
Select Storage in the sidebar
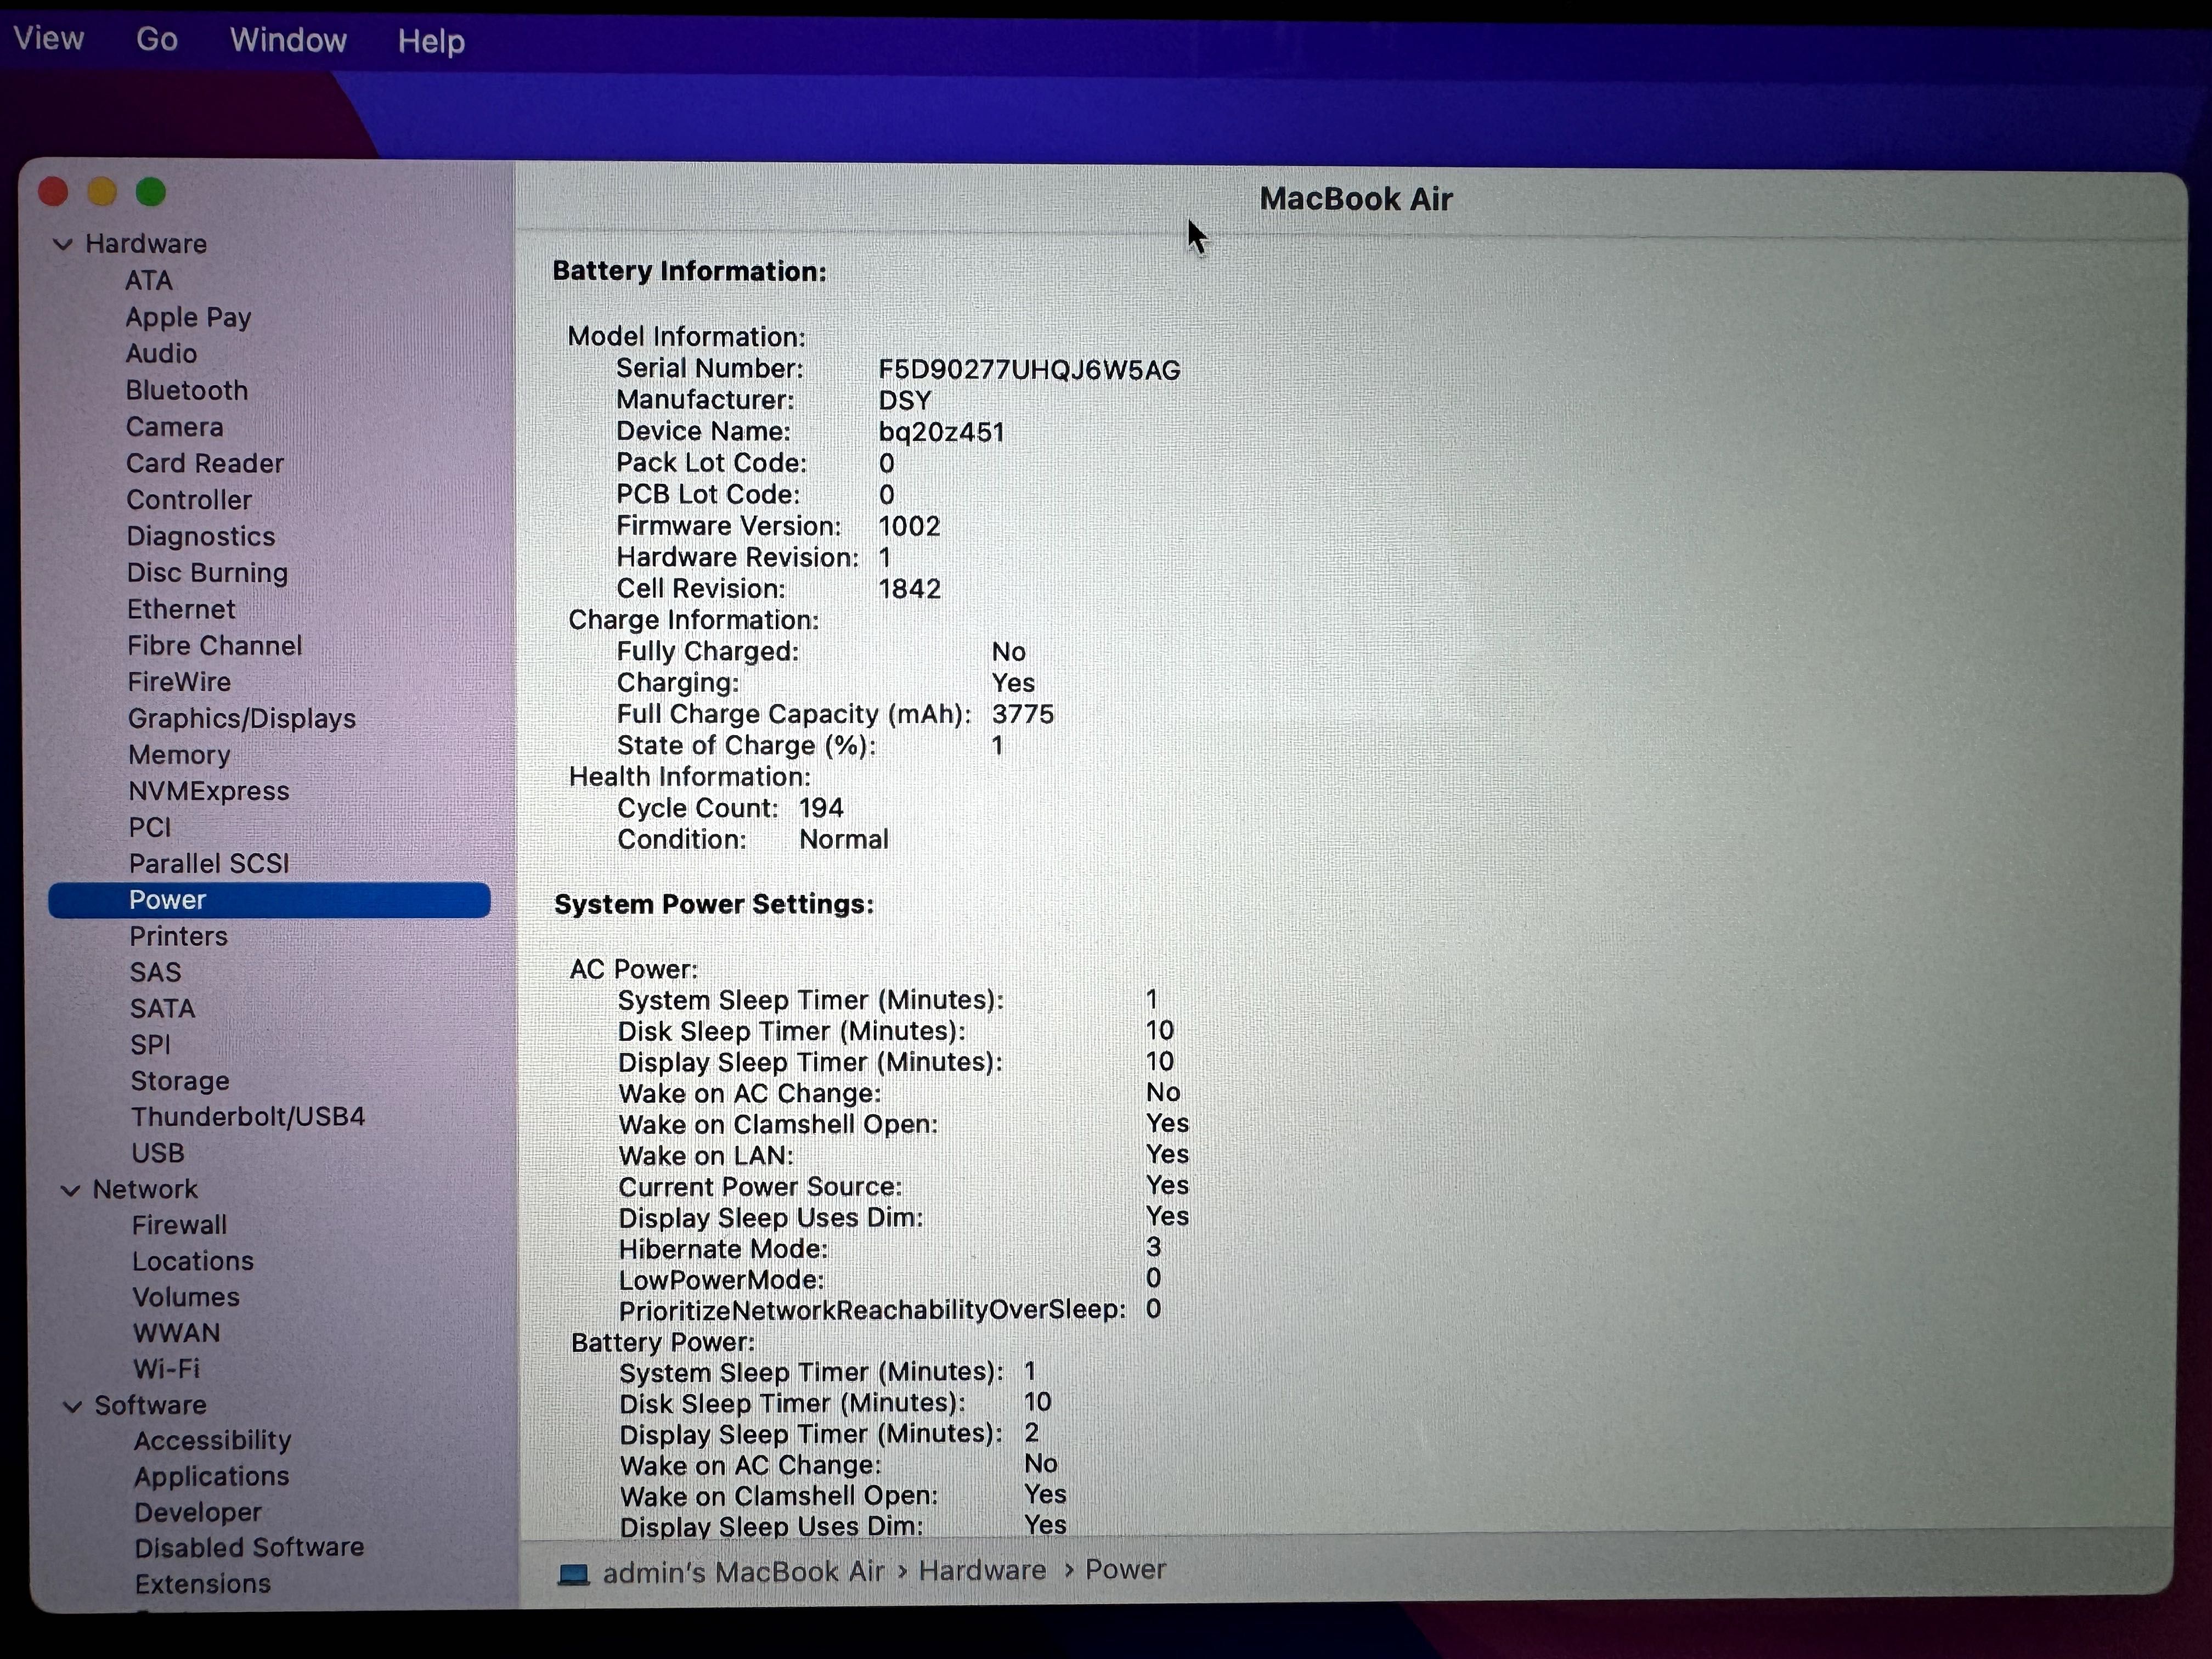tap(180, 1082)
